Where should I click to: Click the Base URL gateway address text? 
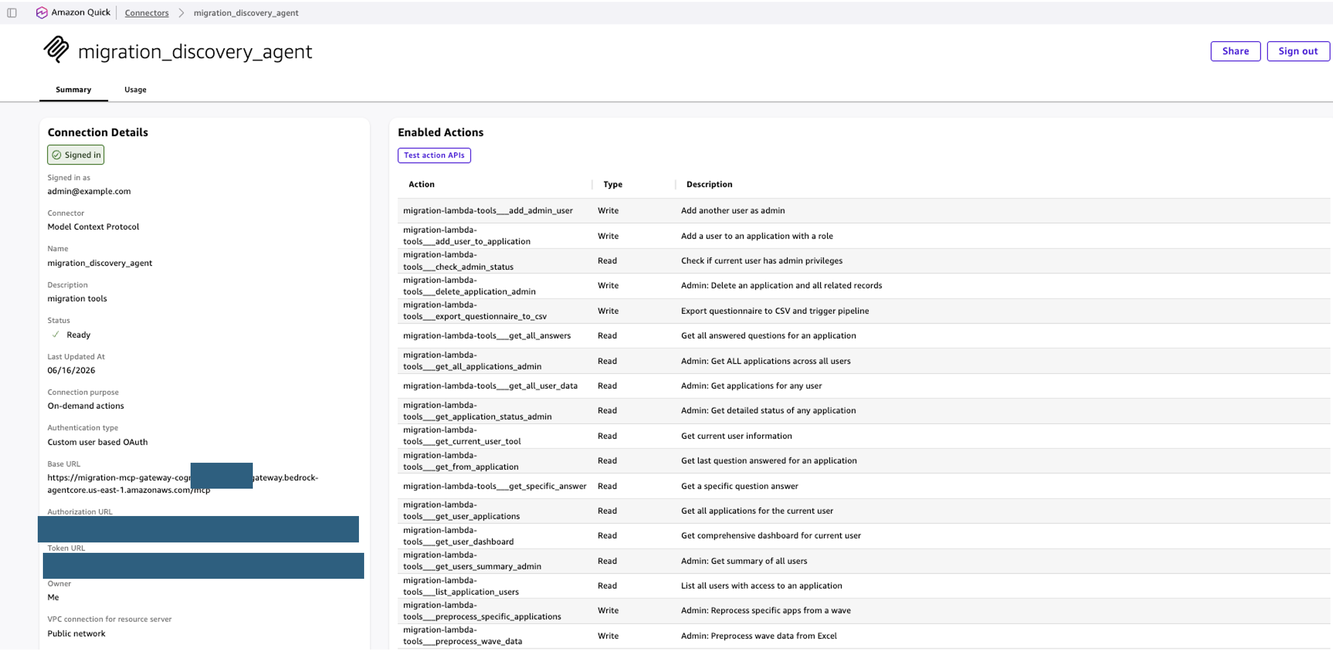coord(183,483)
